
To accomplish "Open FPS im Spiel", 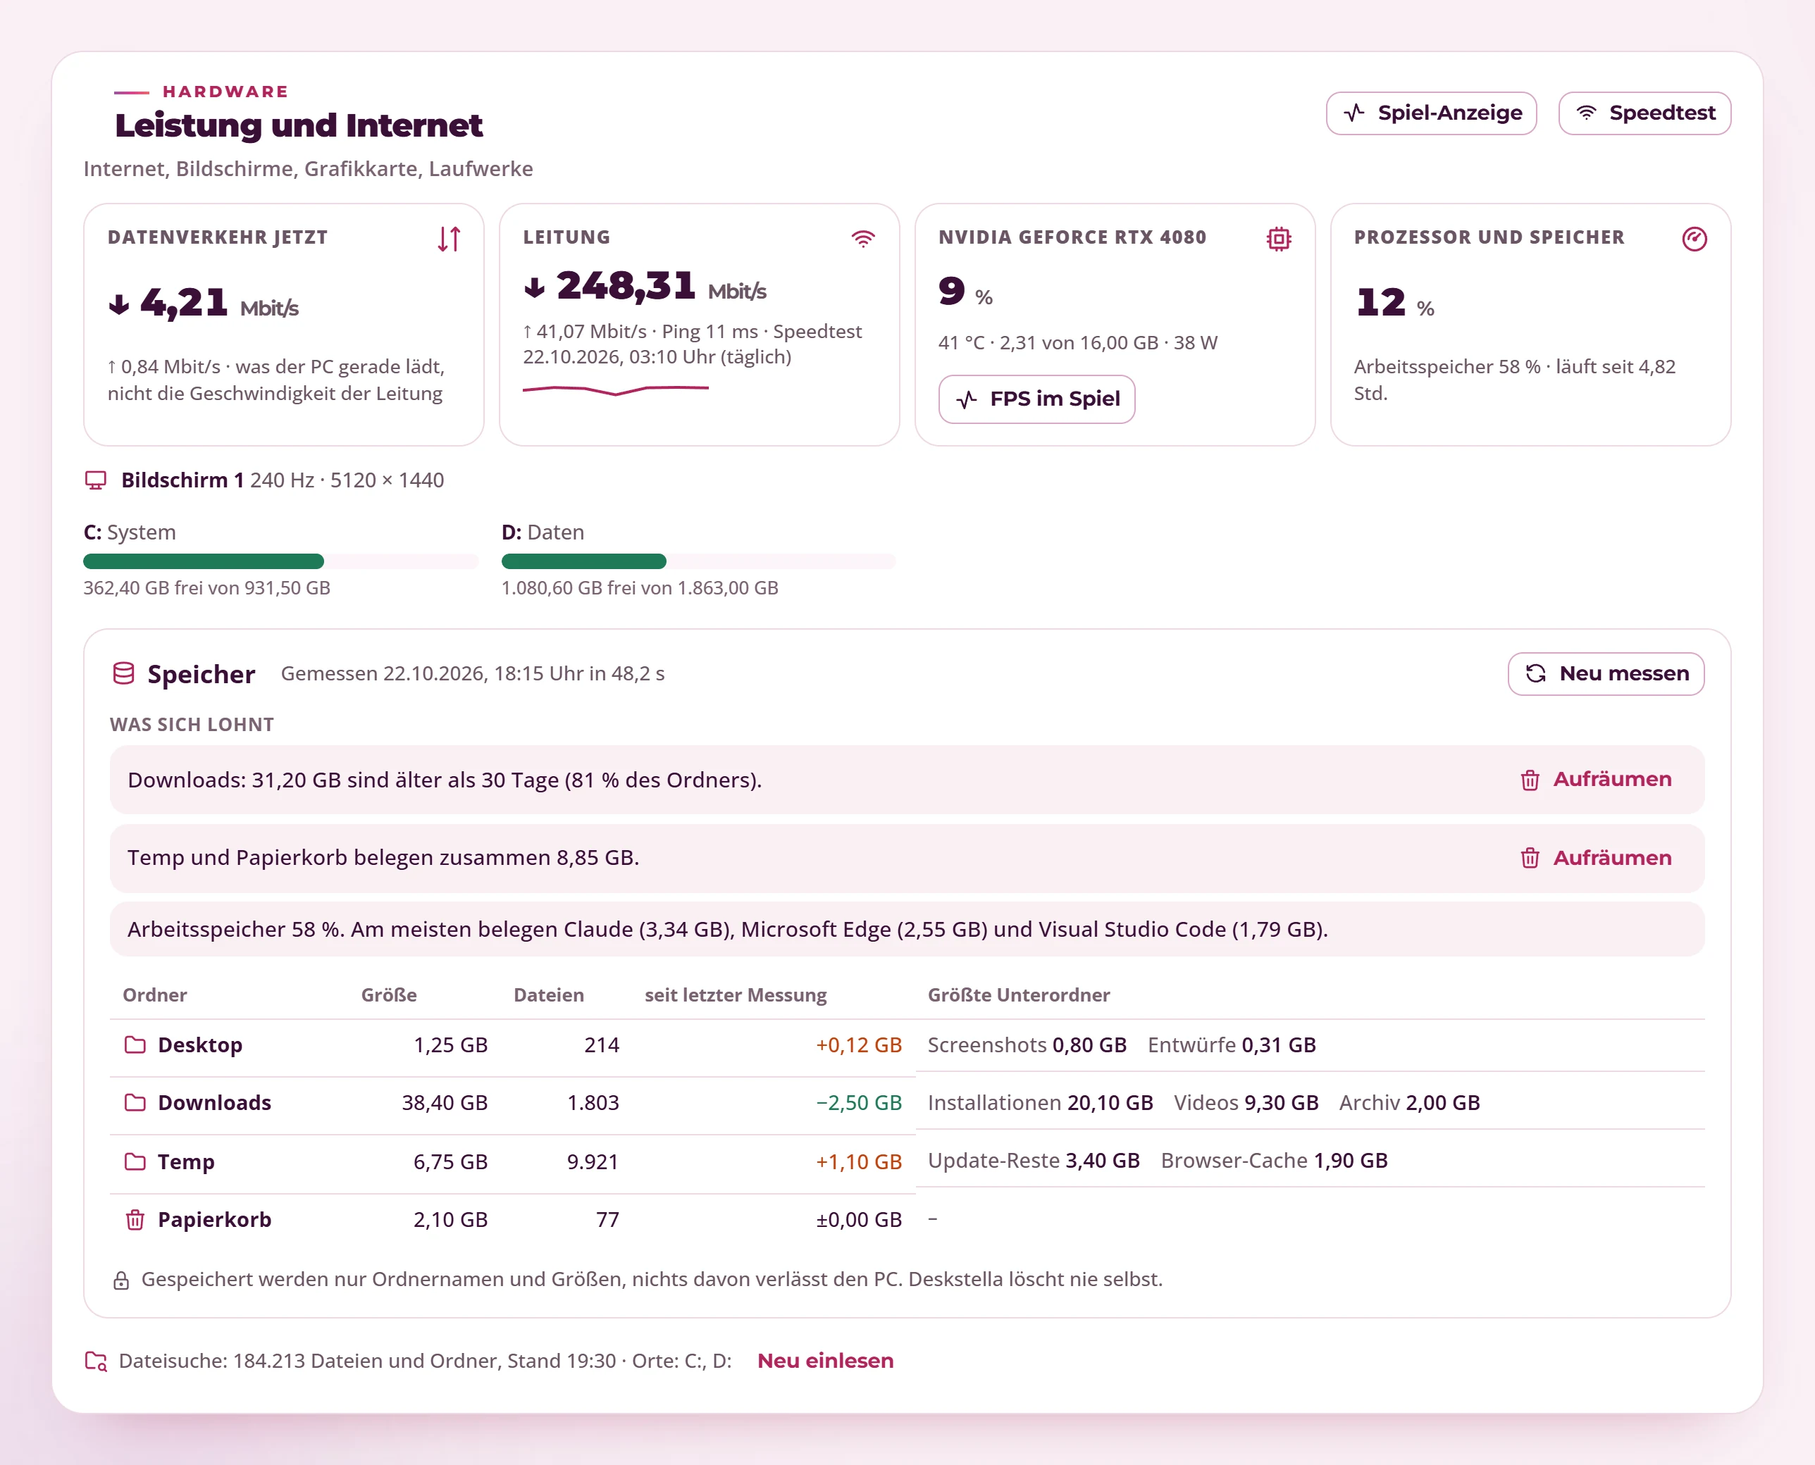I will [1036, 399].
